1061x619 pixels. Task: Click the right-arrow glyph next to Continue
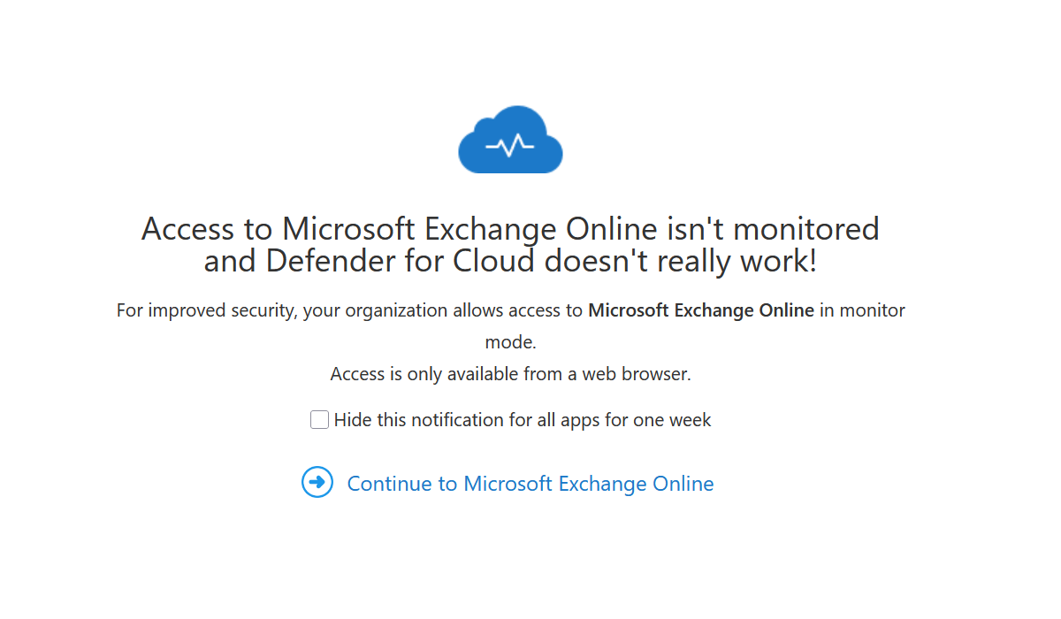(317, 483)
